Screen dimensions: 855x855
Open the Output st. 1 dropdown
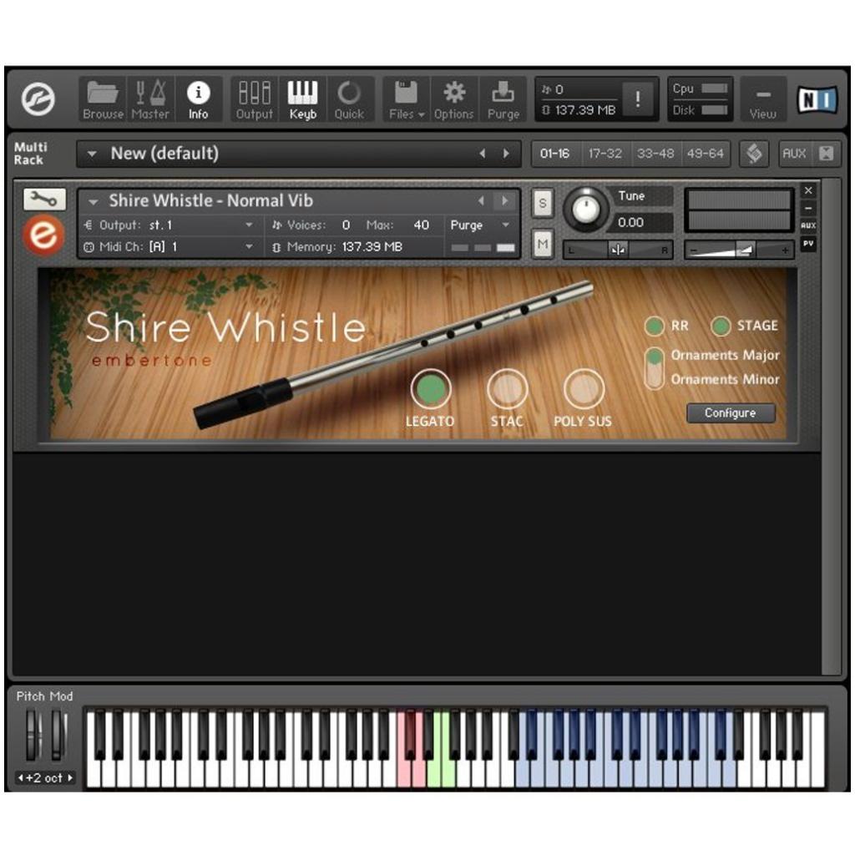[249, 225]
